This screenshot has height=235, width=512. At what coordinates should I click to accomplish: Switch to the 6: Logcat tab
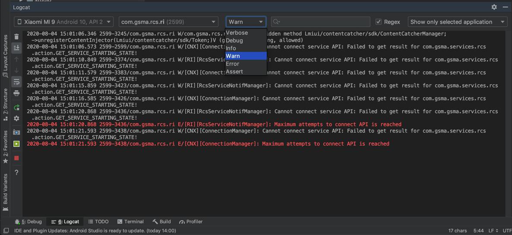[x=65, y=222]
